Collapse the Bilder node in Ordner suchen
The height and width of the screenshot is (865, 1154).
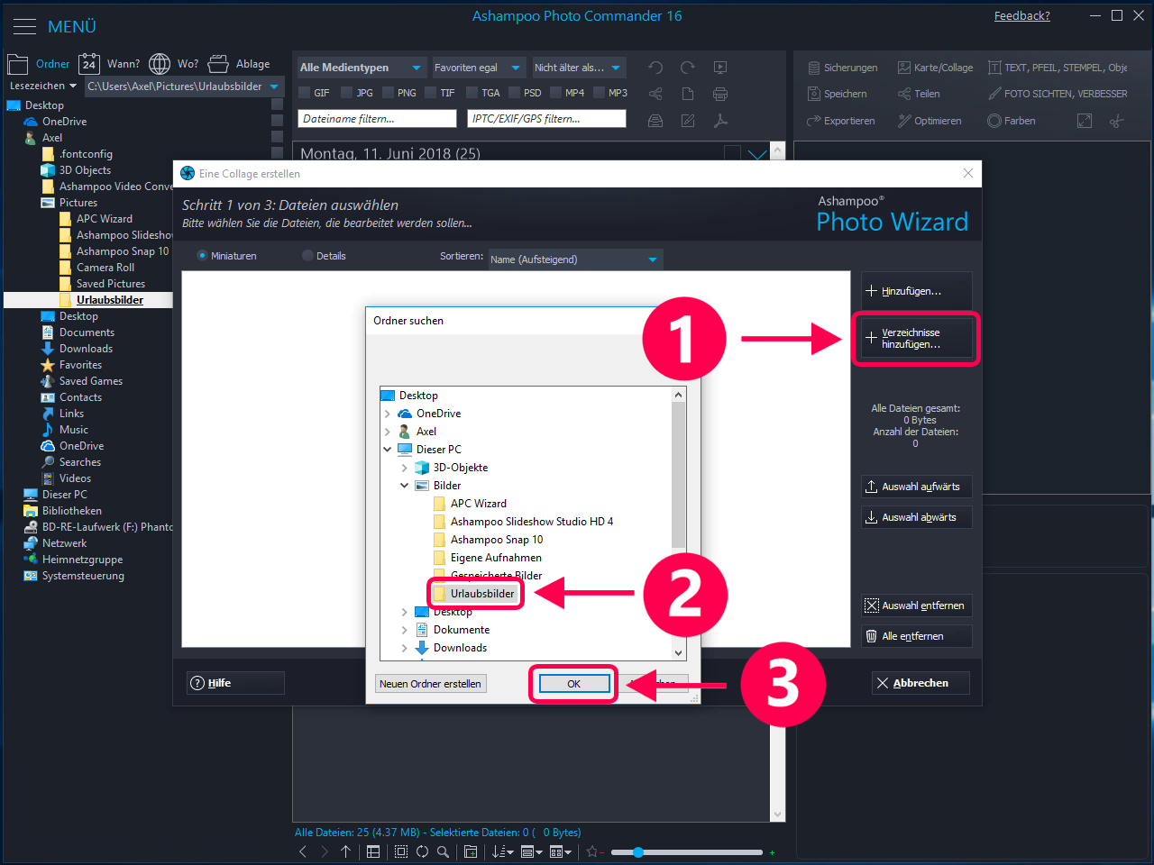tap(405, 486)
